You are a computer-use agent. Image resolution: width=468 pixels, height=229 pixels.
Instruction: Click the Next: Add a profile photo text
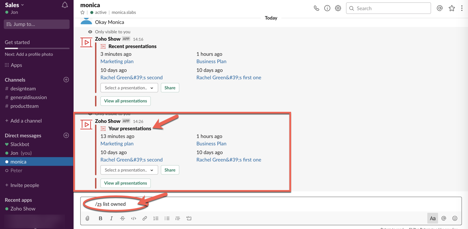(x=29, y=54)
